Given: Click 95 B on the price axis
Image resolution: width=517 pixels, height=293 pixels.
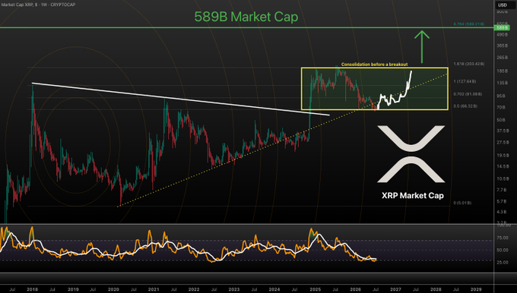Looking at the screenshot, I should pyautogui.click(x=501, y=96).
